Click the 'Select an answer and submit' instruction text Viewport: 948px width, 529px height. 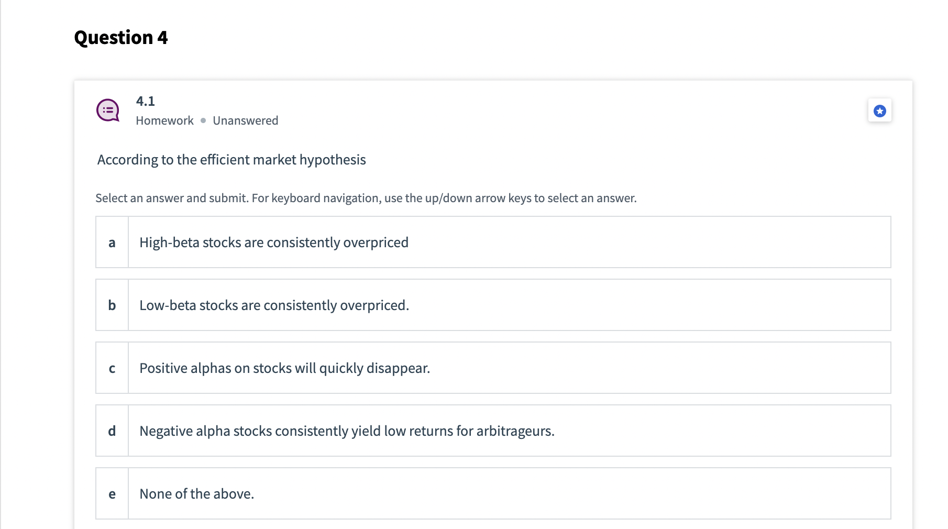pos(366,198)
